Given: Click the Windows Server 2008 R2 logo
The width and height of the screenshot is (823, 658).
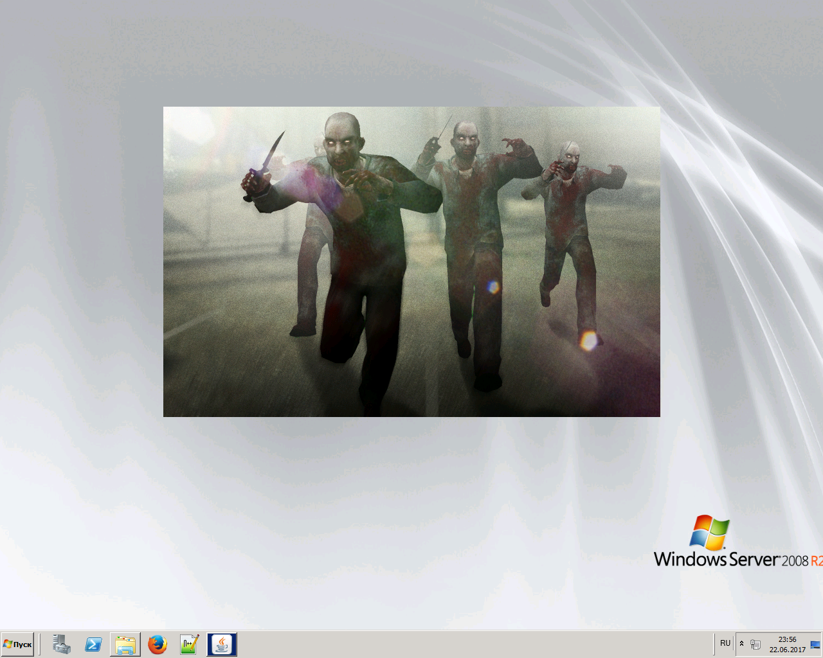Looking at the screenshot, I should pyautogui.click(x=733, y=543).
